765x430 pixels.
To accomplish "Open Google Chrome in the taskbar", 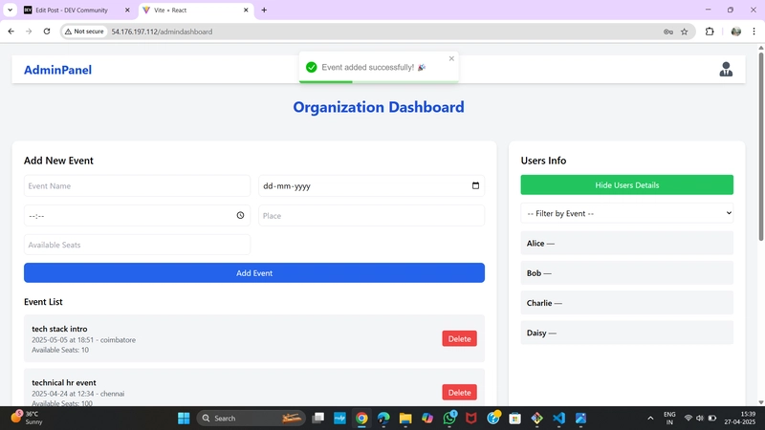I will (x=361, y=418).
